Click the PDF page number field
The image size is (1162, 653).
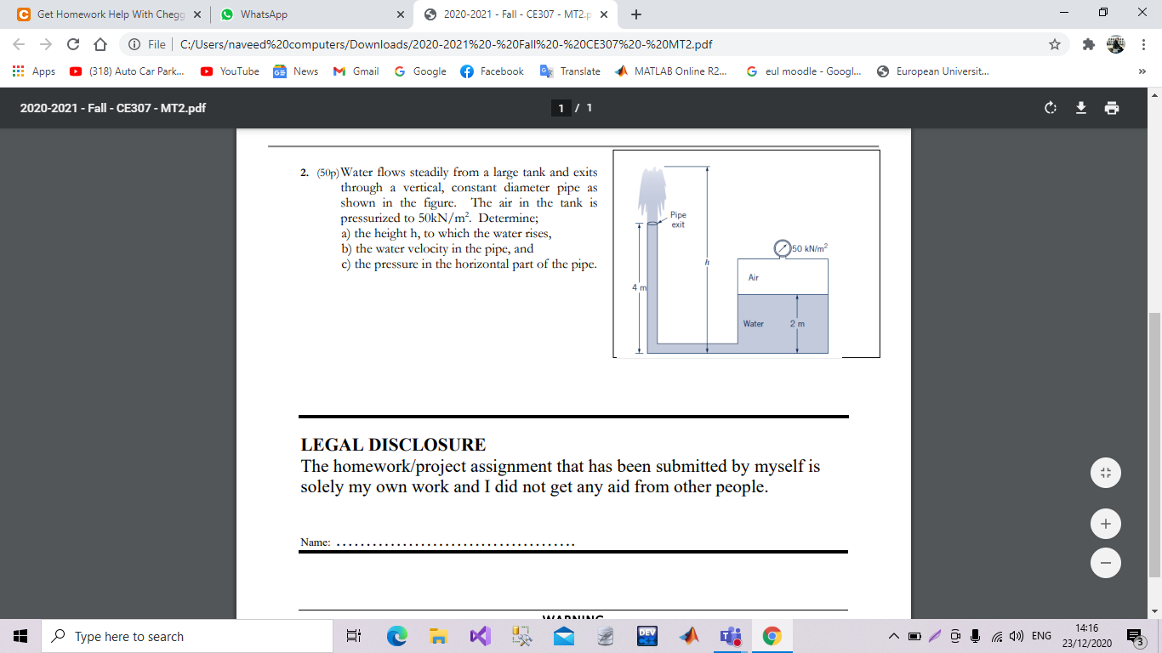coord(561,108)
